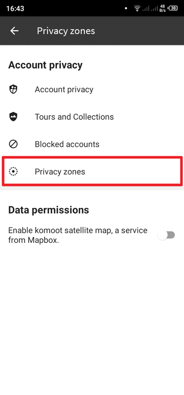
Task: Tap the network speed indicator
Action: [163, 8]
